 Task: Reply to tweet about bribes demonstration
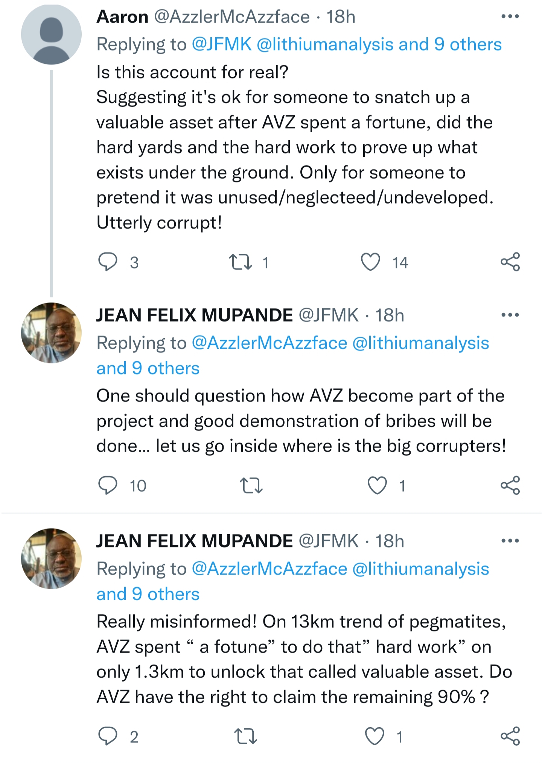pos(108,485)
